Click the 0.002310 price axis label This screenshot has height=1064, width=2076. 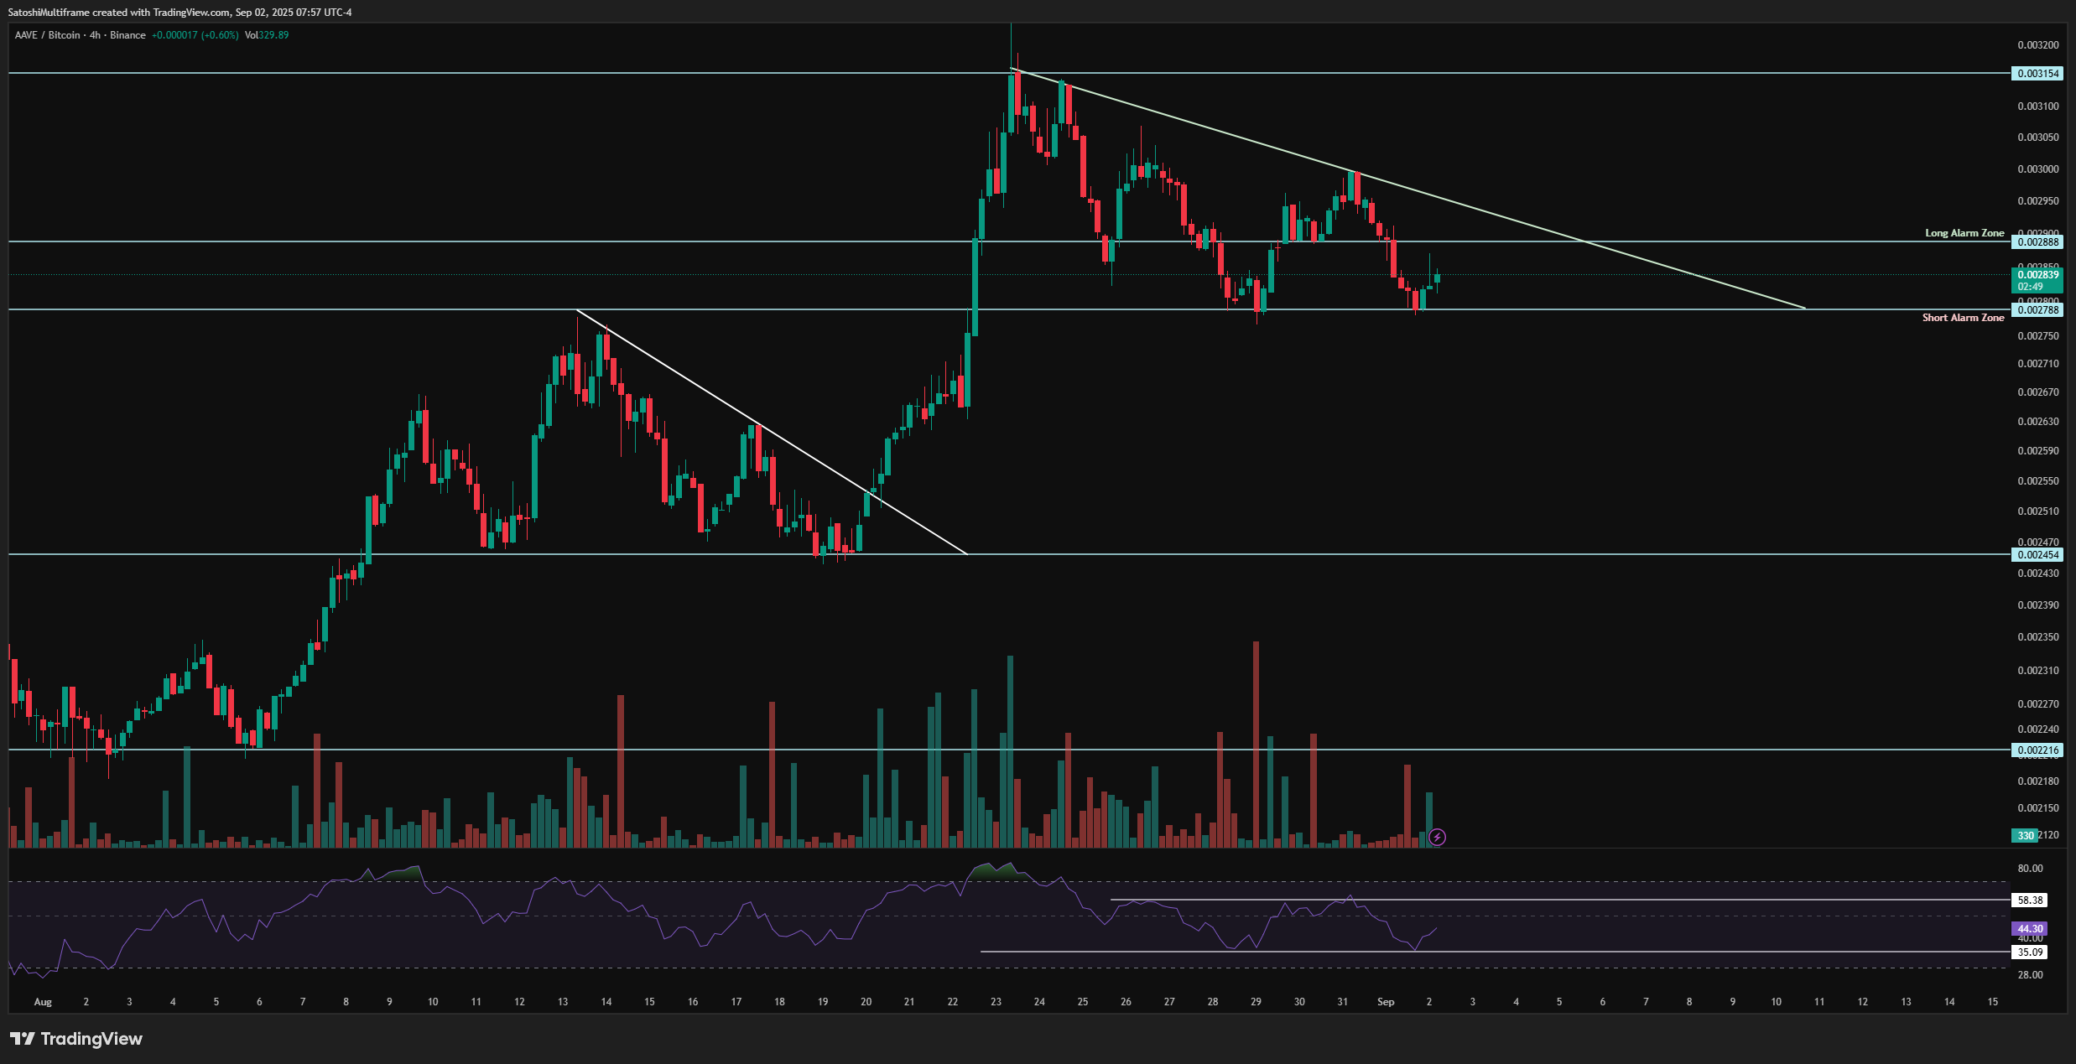point(2038,671)
